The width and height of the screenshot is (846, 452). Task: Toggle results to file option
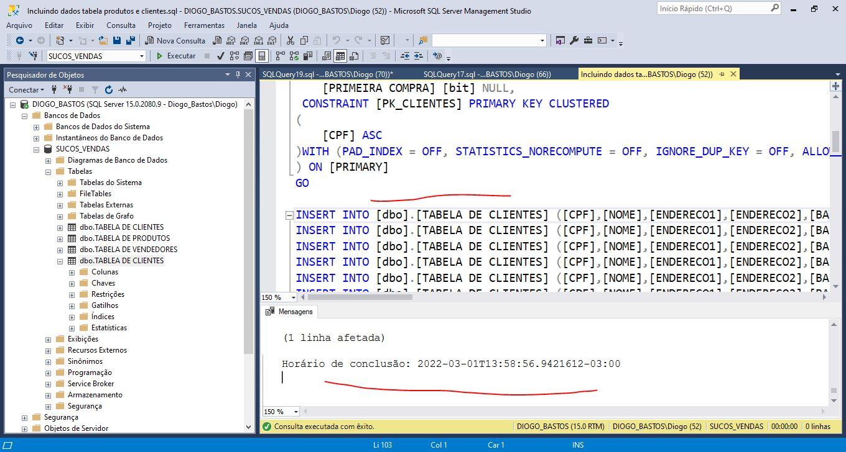(354, 56)
